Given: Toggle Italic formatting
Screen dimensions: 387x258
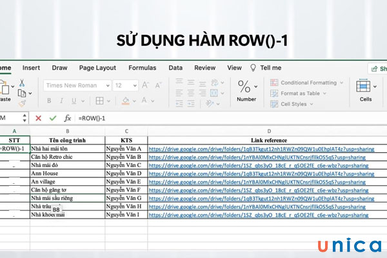Looking at the screenshot, I should (x=61, y=101).
